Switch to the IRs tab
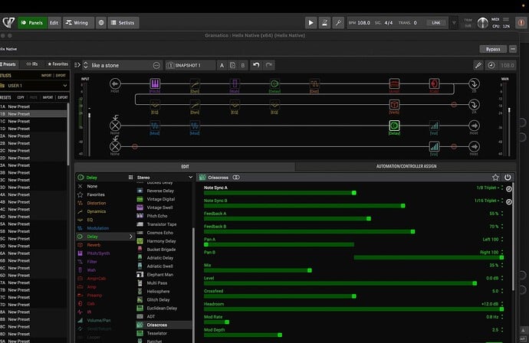Screen dimensions: 529x343 (32, 64)
